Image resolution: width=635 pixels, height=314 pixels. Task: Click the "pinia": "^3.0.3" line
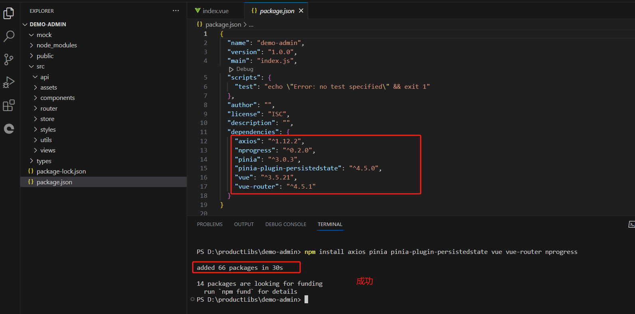(x=268, y=160)
